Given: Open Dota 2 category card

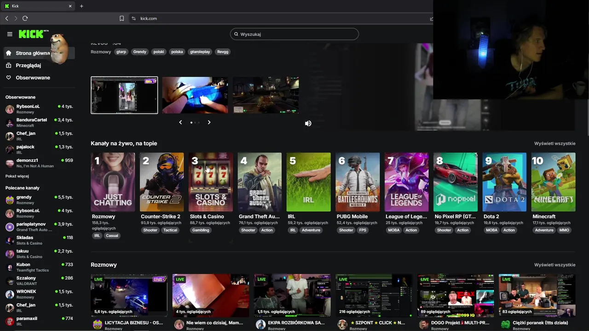Looking at the screenshot, I should [x=504, y=182].
